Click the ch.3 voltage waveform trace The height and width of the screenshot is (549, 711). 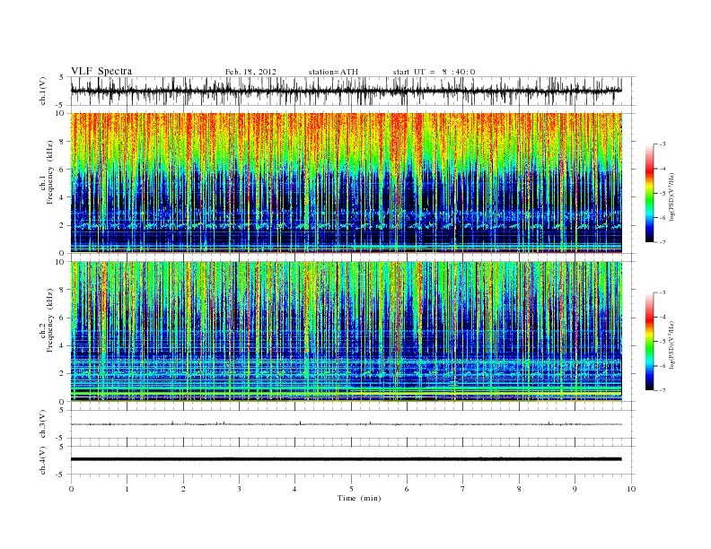(346, 424)
